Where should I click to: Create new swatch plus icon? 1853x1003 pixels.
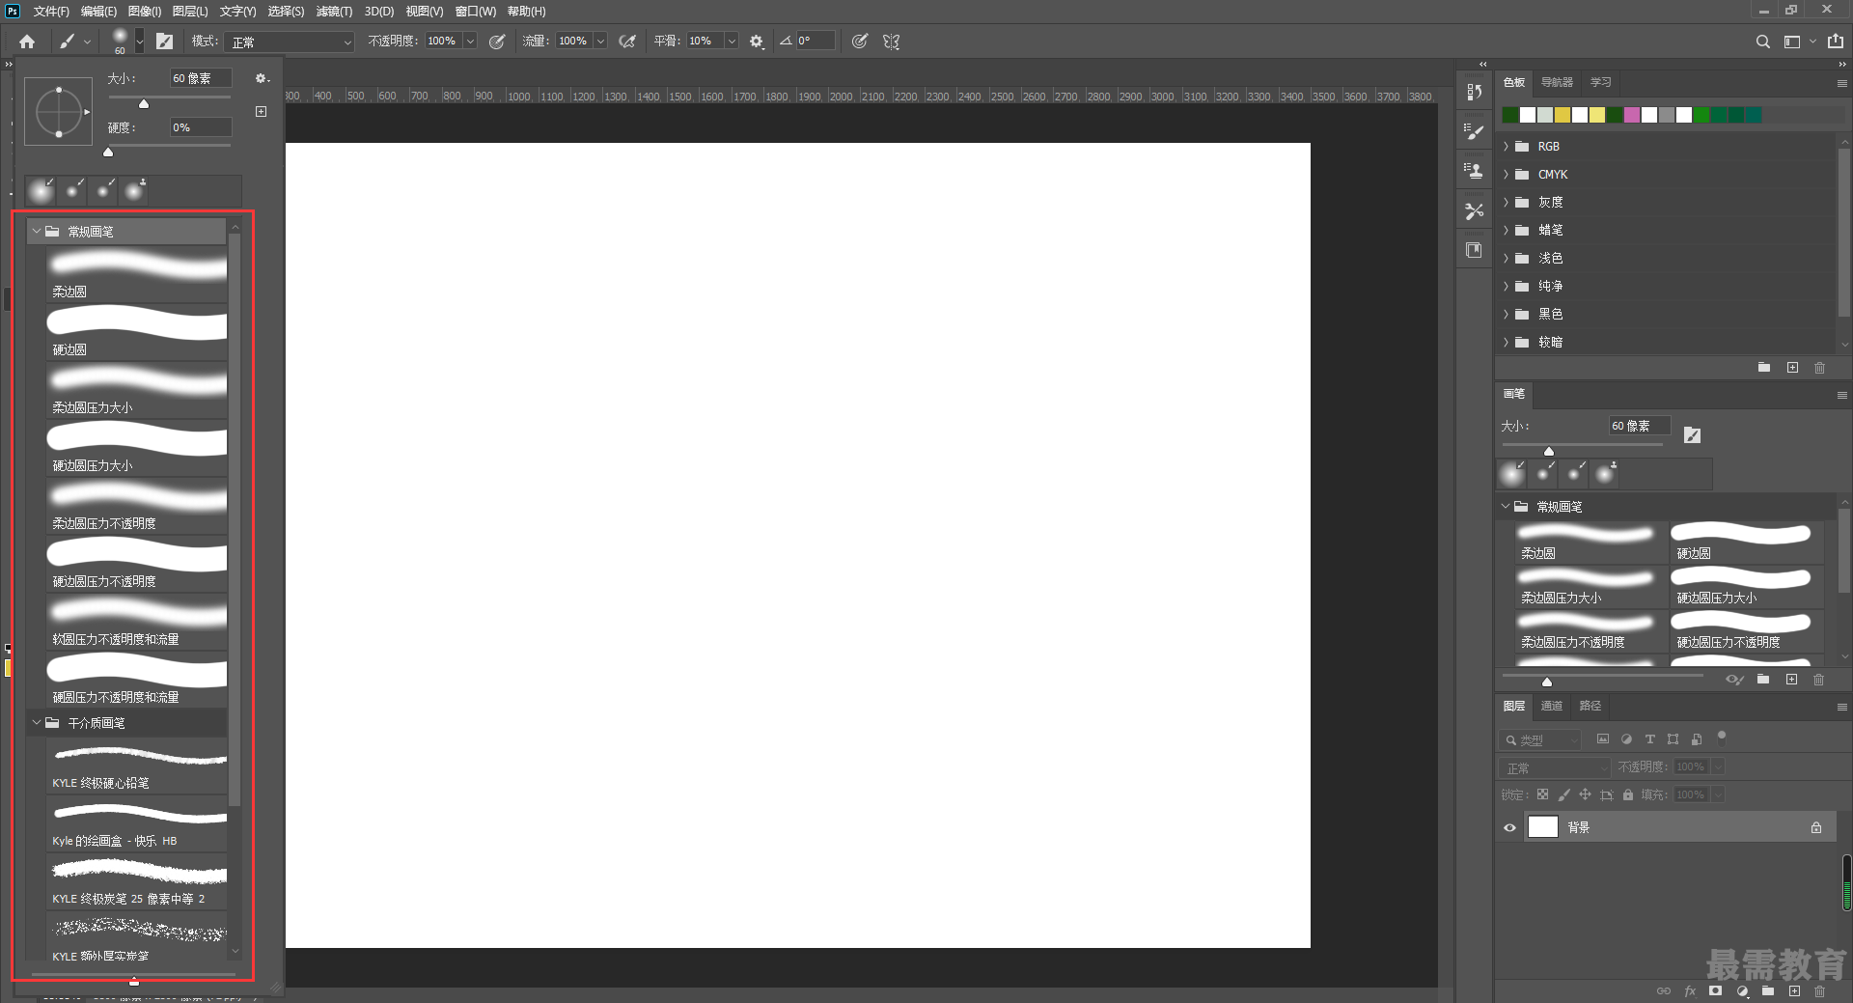[1792, 368]
